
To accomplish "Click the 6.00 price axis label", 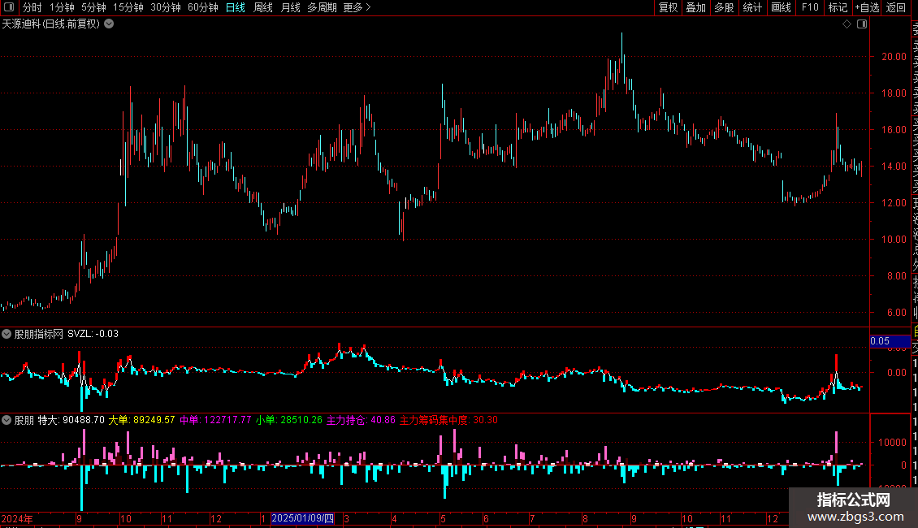I will (x=896, y=313).
